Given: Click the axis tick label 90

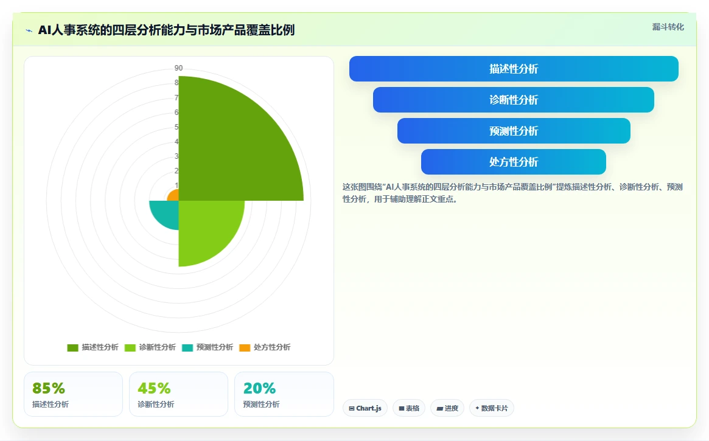Looking at the screenshot, I should tap(178, 68).
